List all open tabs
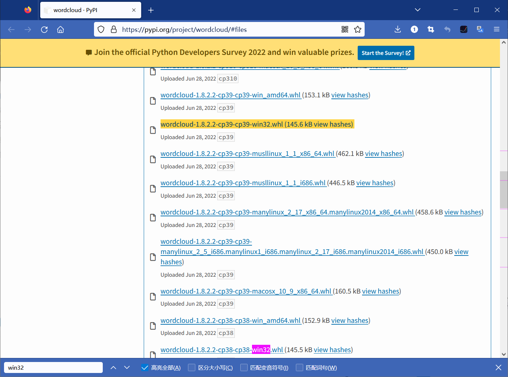 point(418,10)
